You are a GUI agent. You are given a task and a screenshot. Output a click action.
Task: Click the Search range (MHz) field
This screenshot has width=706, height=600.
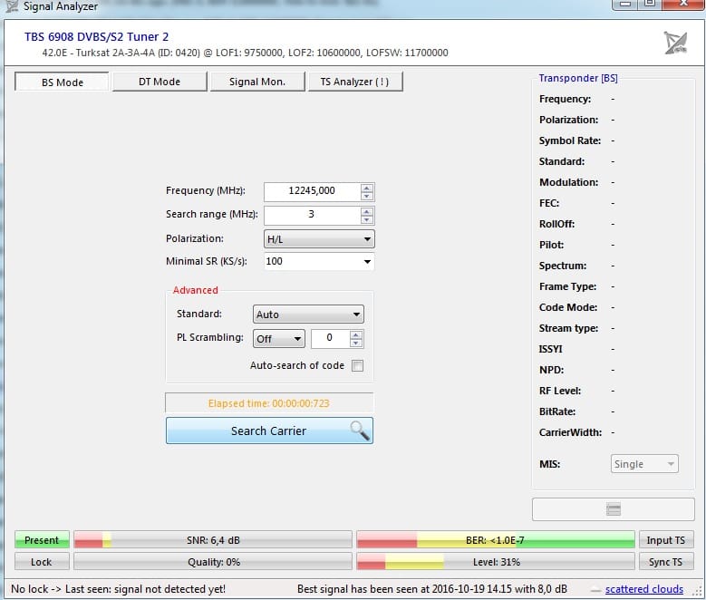coord(312,215)
